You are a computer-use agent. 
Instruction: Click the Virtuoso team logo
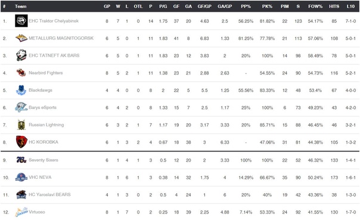click(21, 212)
